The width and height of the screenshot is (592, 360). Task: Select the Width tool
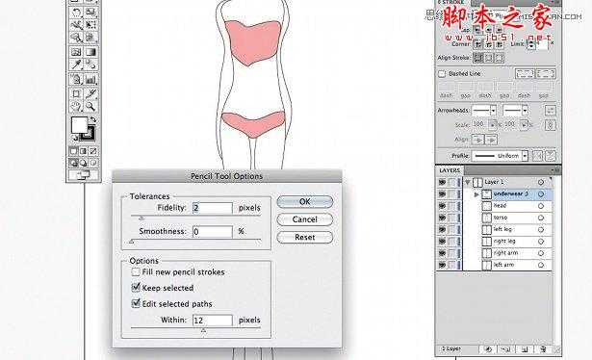tap(76, 25)
